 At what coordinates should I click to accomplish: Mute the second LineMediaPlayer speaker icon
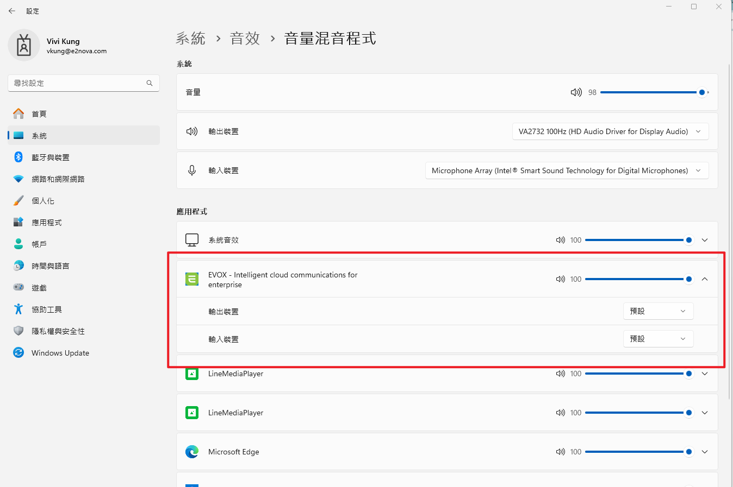560,413
